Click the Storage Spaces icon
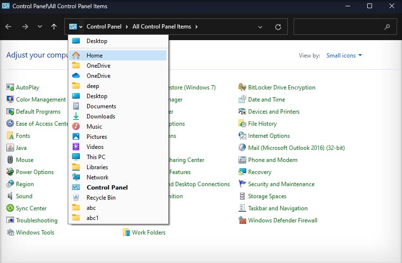 coord(242,196)
